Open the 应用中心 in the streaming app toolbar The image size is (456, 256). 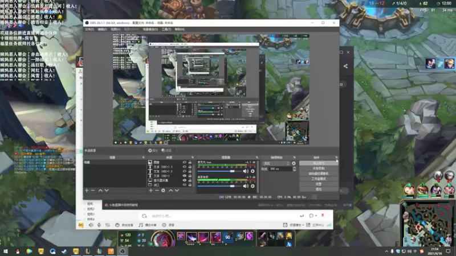point(315,225)
